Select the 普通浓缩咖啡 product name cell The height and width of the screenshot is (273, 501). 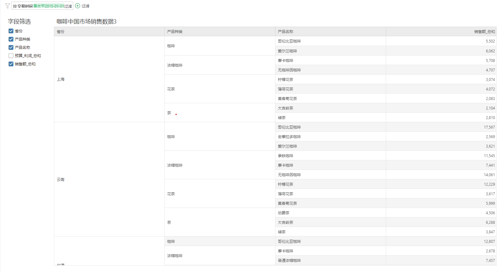pos(289,261)
